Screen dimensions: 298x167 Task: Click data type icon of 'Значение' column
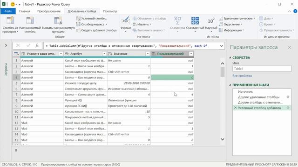point(110,54)
